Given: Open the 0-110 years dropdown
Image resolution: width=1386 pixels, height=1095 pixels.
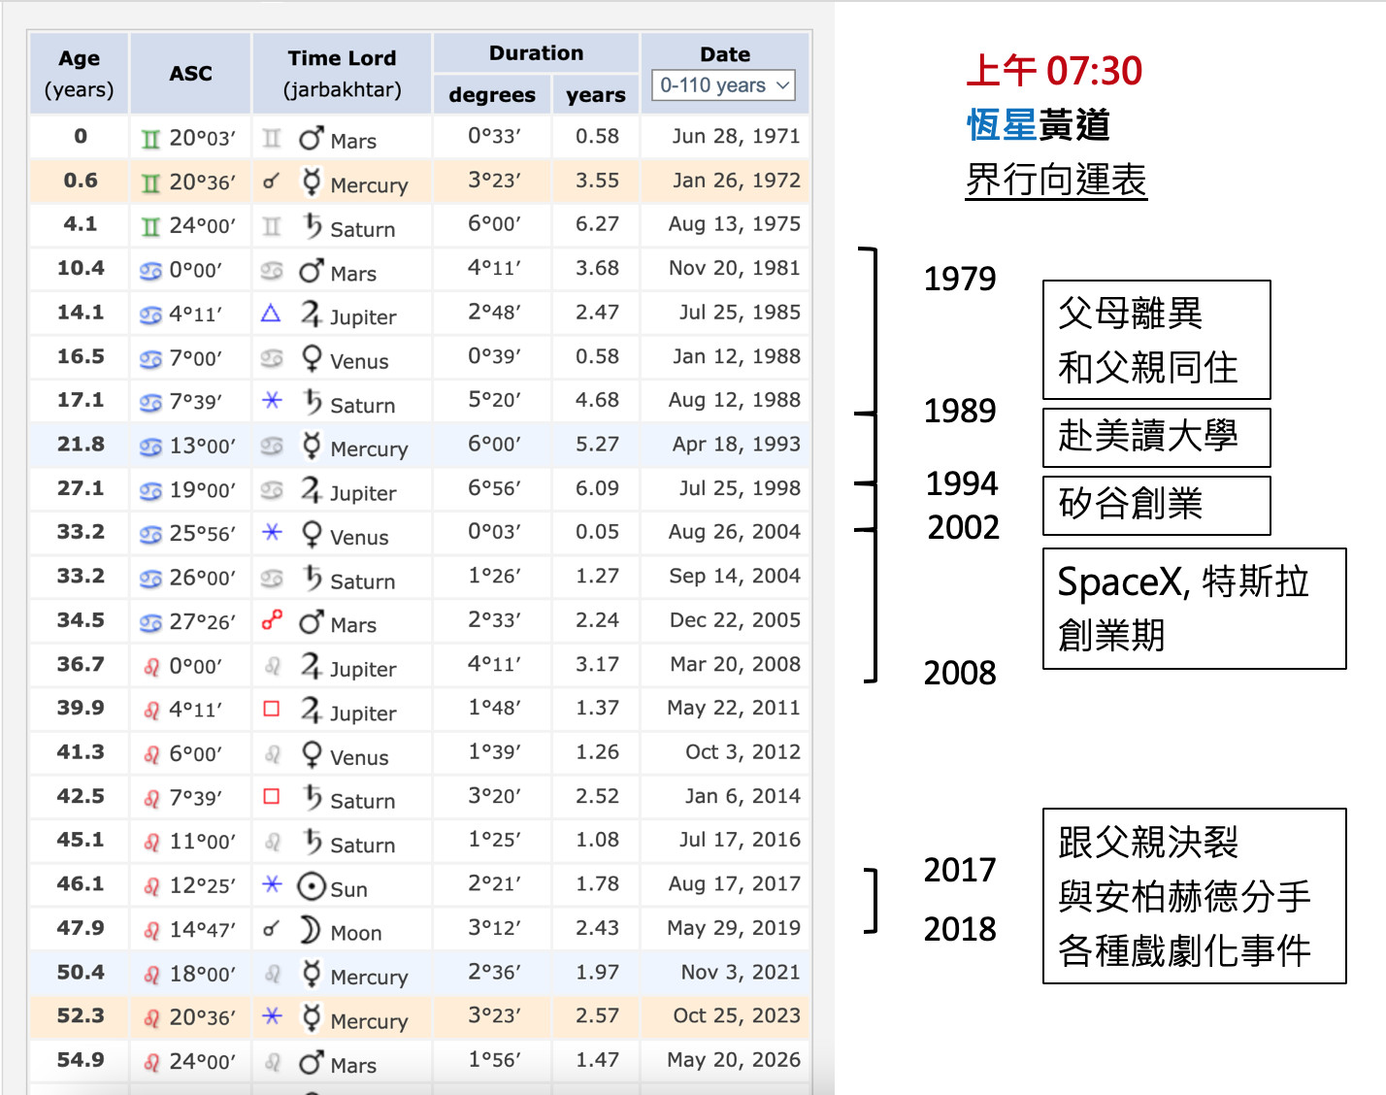Looking at the screenshot, I should pyautogui.click(x=723, y=85).
